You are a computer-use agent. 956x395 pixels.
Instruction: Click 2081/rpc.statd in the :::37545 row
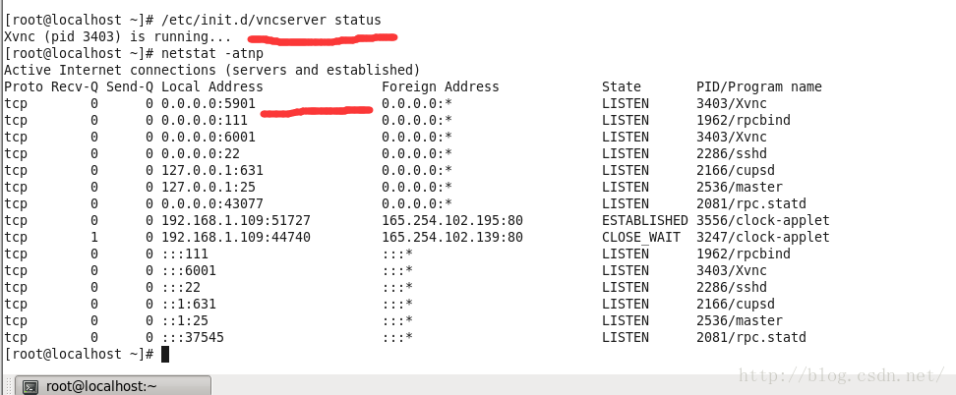point(751,337)
